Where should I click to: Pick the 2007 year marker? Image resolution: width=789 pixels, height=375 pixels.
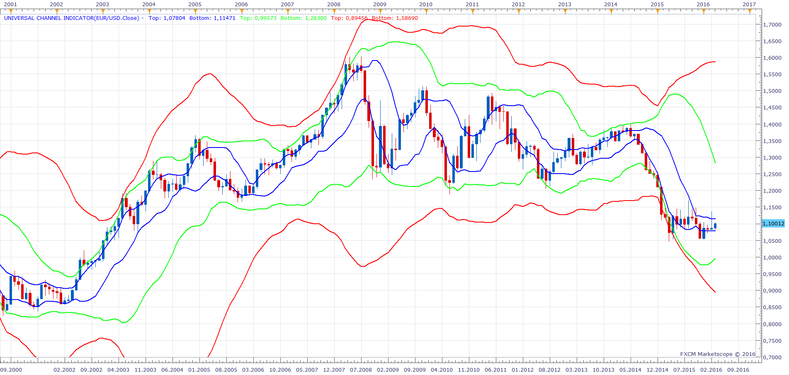click(288, 11)
